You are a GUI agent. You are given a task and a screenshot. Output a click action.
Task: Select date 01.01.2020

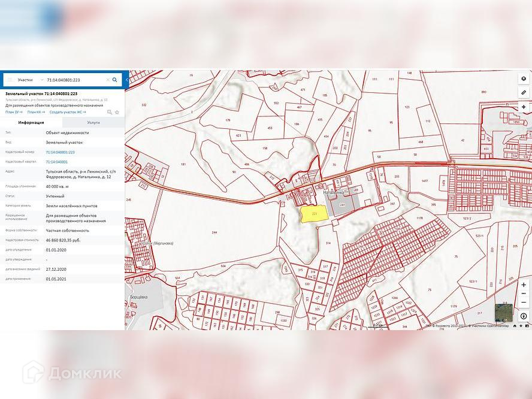(56, 250)
